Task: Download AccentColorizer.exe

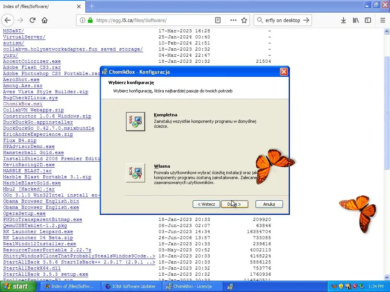Action: [x=32, y=61]
